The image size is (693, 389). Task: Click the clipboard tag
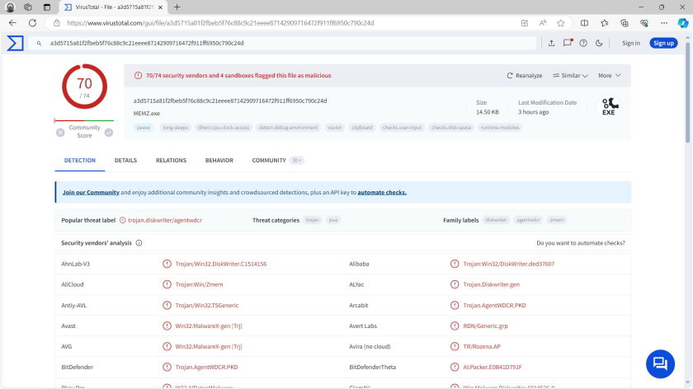(362, 128)
